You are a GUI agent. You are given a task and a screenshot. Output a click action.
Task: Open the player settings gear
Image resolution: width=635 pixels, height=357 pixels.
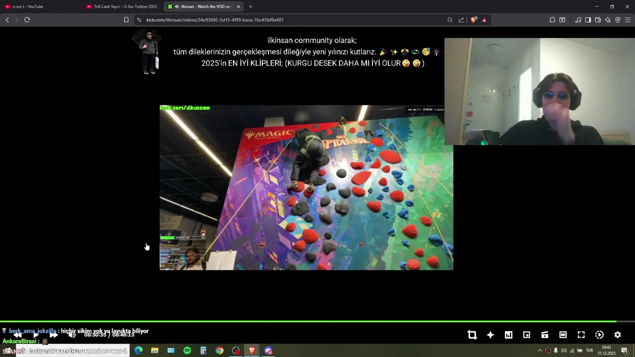(x=618, y=335)
